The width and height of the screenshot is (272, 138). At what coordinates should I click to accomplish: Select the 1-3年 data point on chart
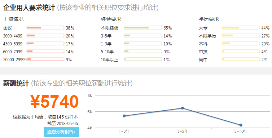124,116
